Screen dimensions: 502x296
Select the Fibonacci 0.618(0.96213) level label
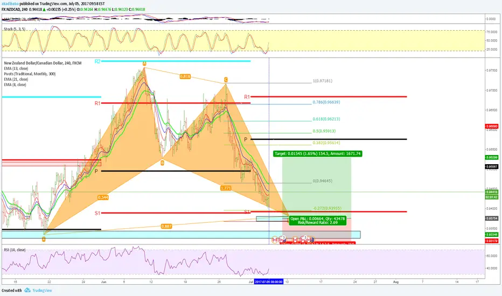(326, 119)
